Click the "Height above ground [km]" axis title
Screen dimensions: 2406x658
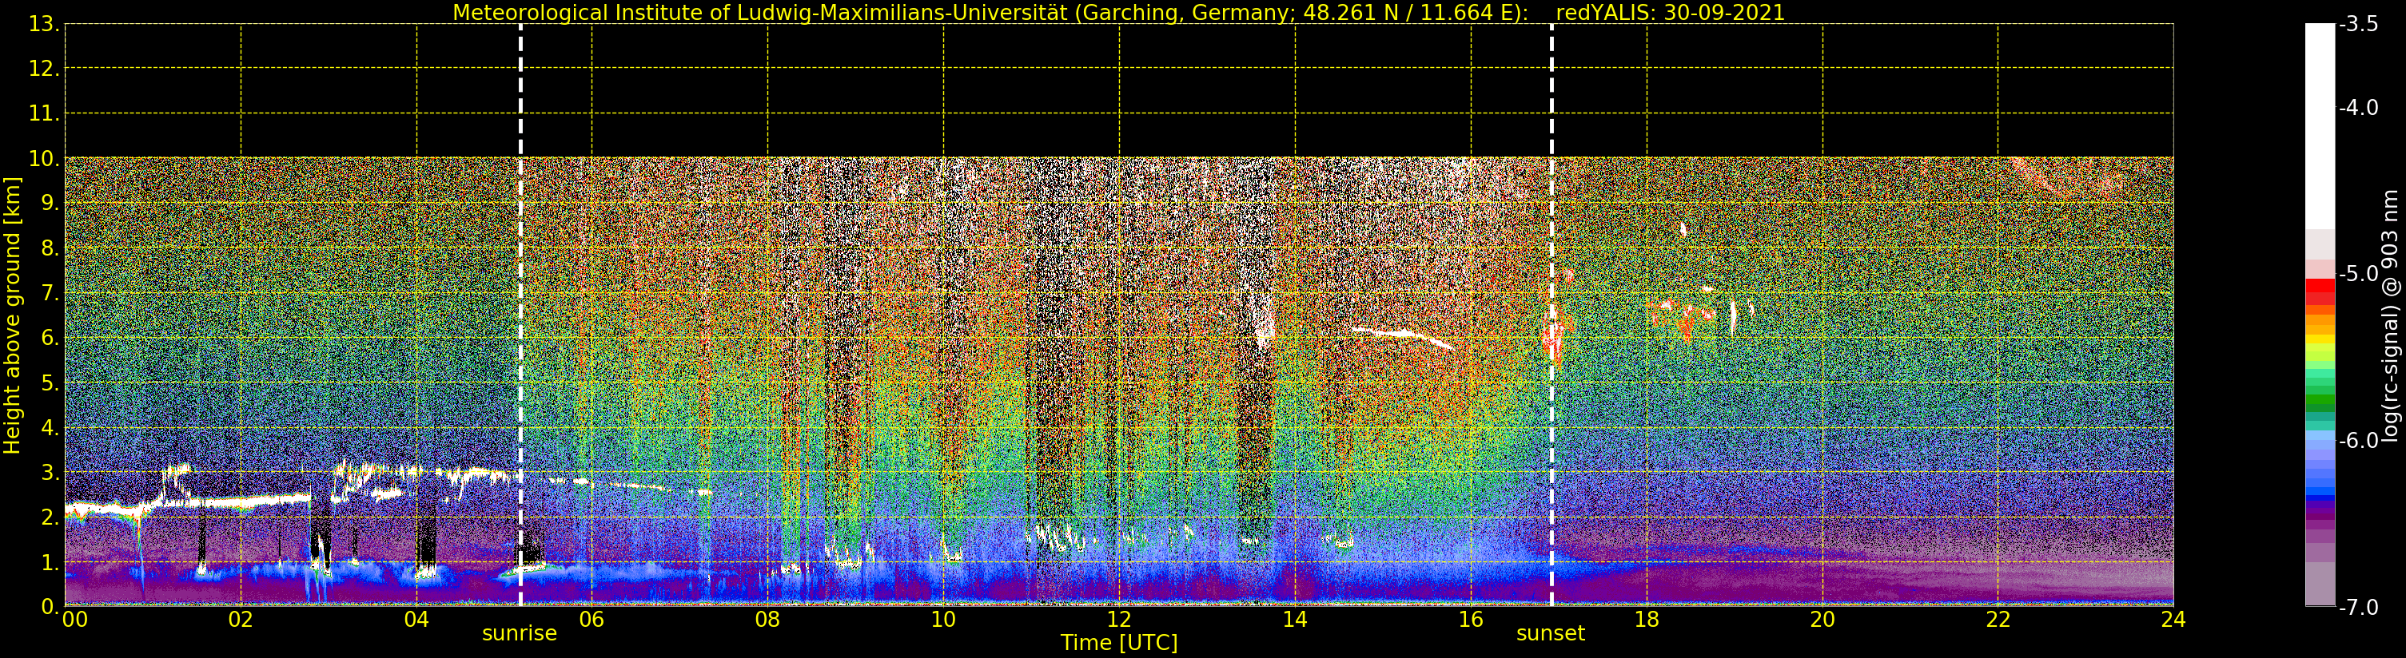(12, 315)
